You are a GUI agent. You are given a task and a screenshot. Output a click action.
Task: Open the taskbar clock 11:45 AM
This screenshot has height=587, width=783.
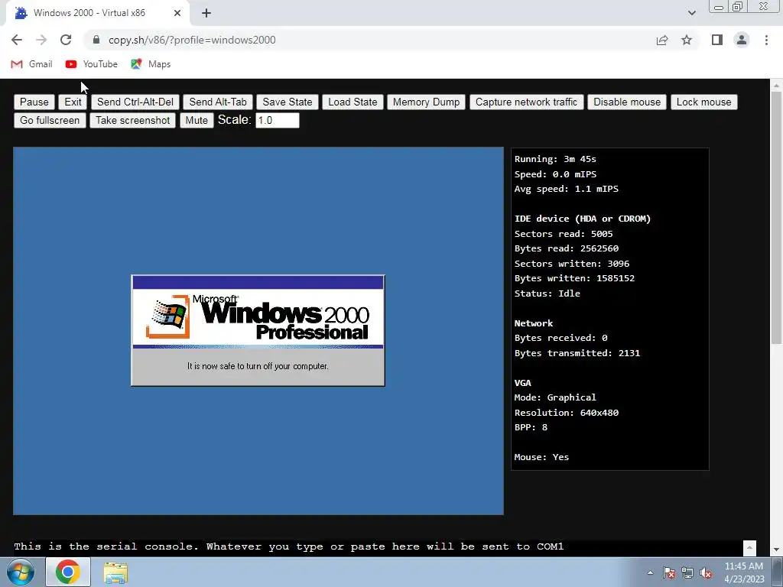(744, 572)
